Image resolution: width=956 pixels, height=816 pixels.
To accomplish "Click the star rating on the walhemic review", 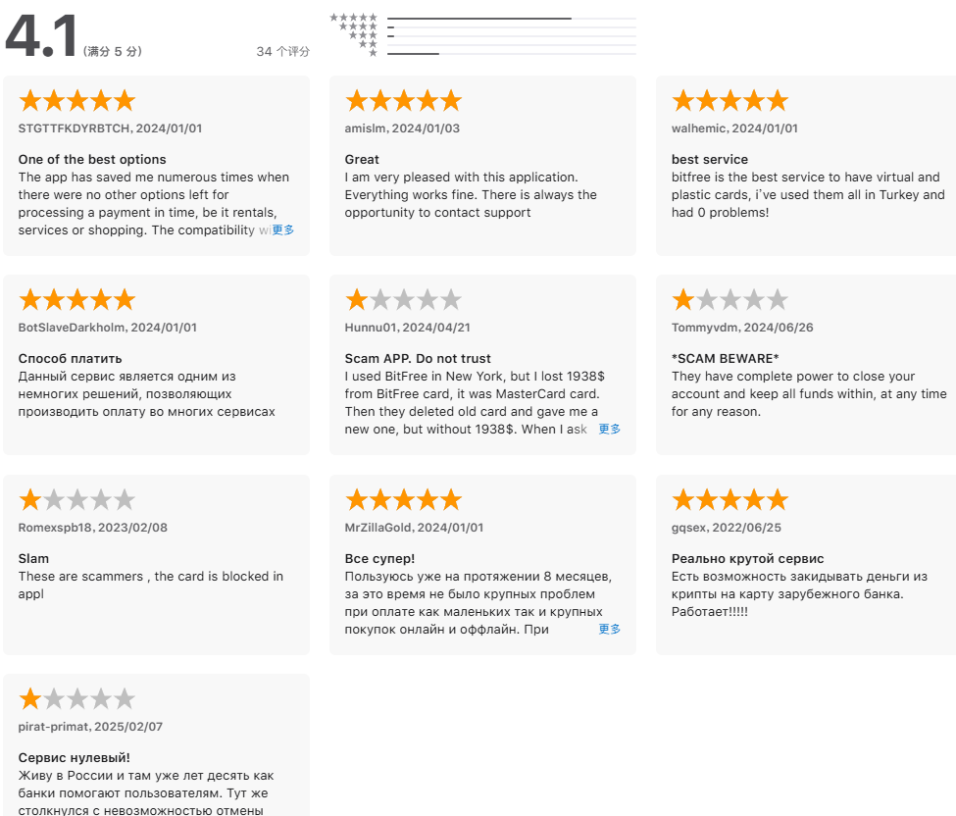I will tap(730, 101).
